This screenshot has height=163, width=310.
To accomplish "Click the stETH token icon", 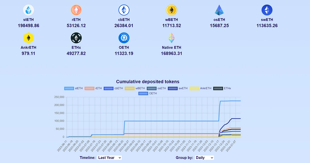I will click(x=28, y=10).
